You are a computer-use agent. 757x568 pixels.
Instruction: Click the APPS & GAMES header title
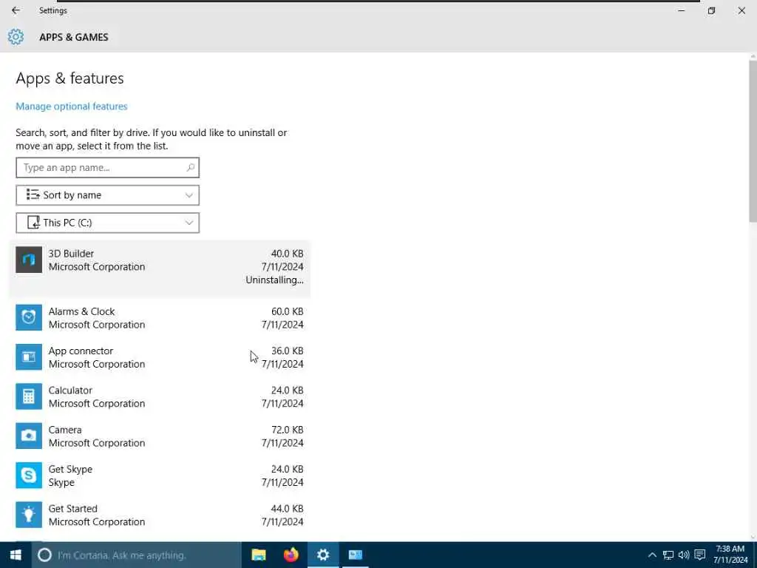coord(74,37)
